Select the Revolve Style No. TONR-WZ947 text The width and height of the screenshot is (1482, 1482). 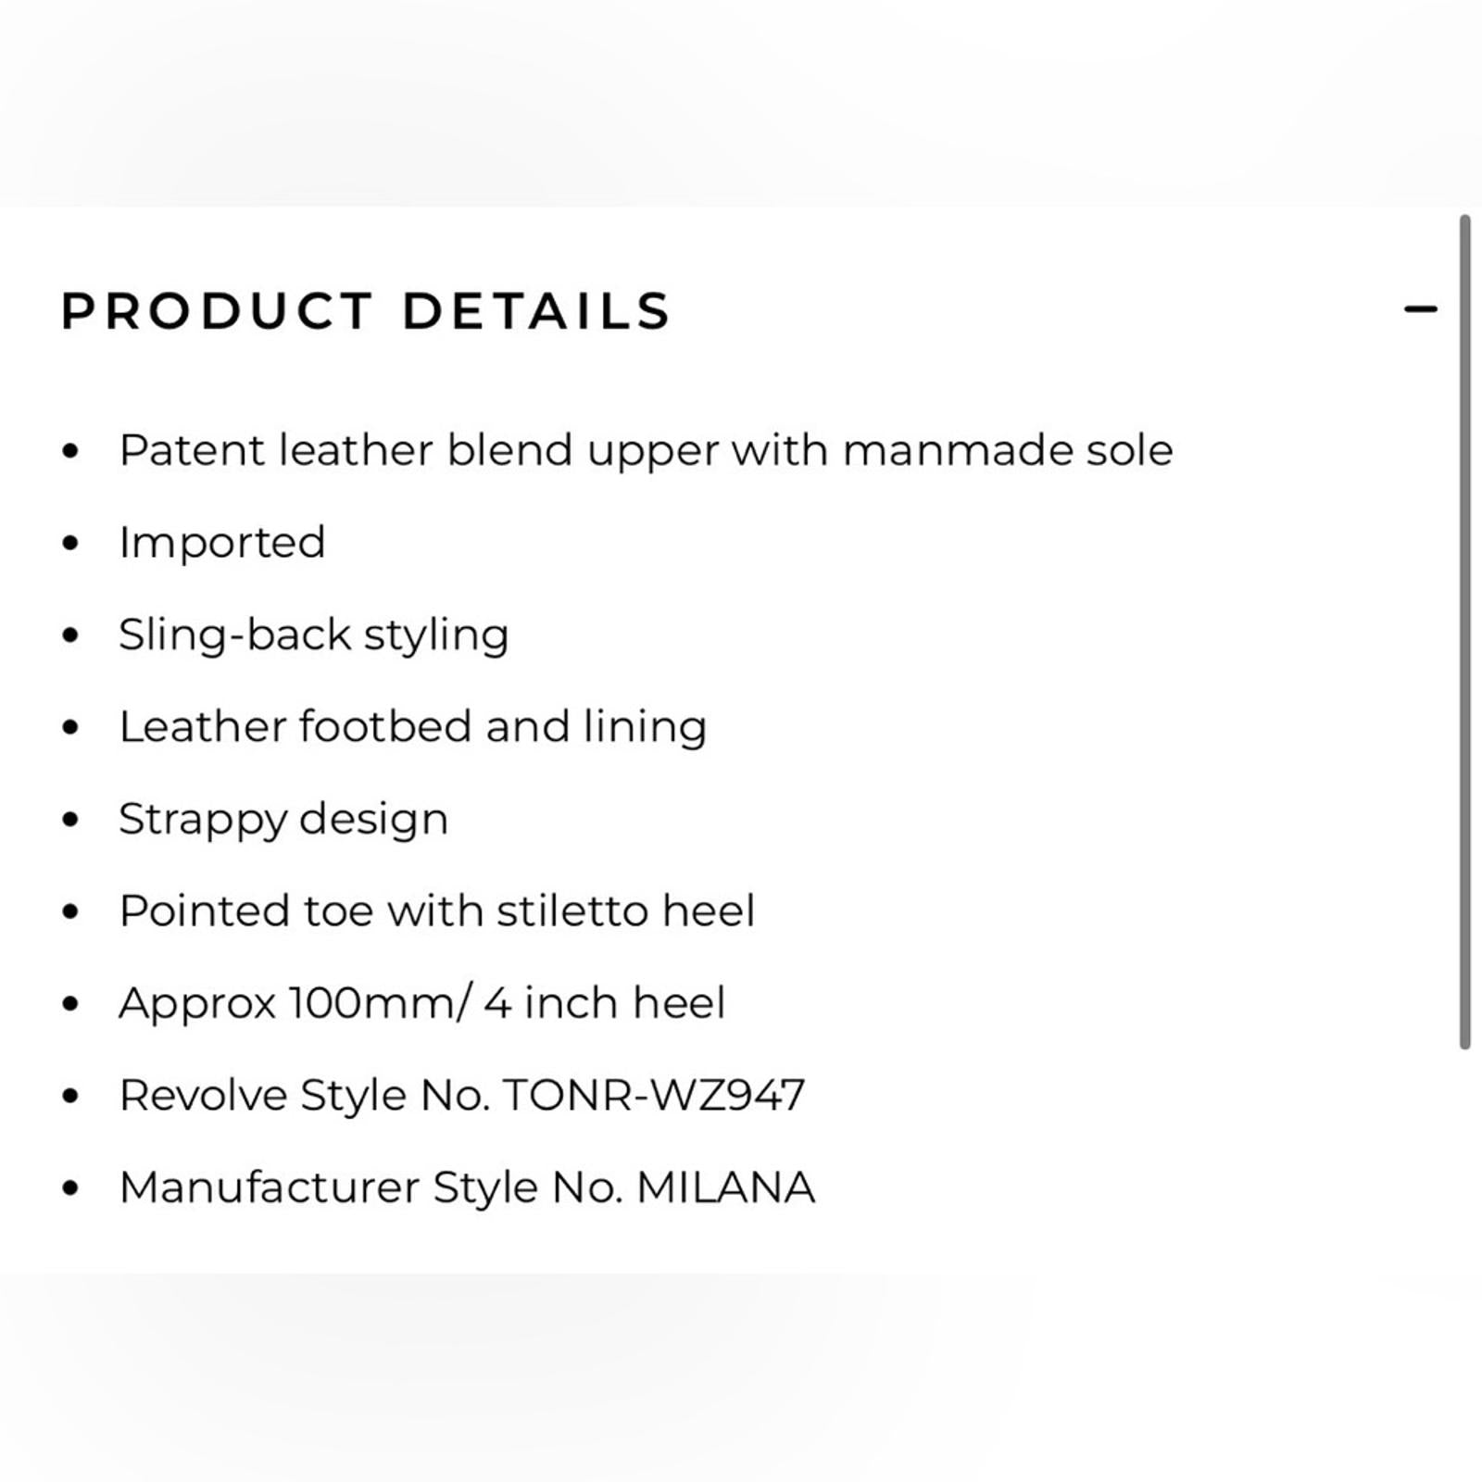point(463,1096)
